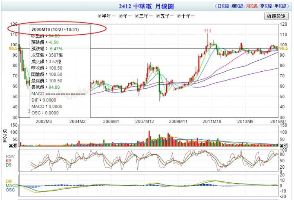294x200 pixels.
Task: Click the 開盤價 100.50 tooltip row
Action: coord(47,74)
